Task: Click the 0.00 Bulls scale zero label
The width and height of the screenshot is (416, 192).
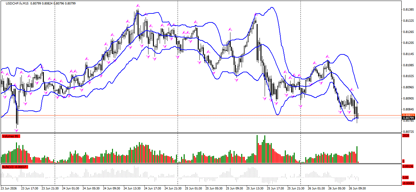Action: click(x=405, y=177)
